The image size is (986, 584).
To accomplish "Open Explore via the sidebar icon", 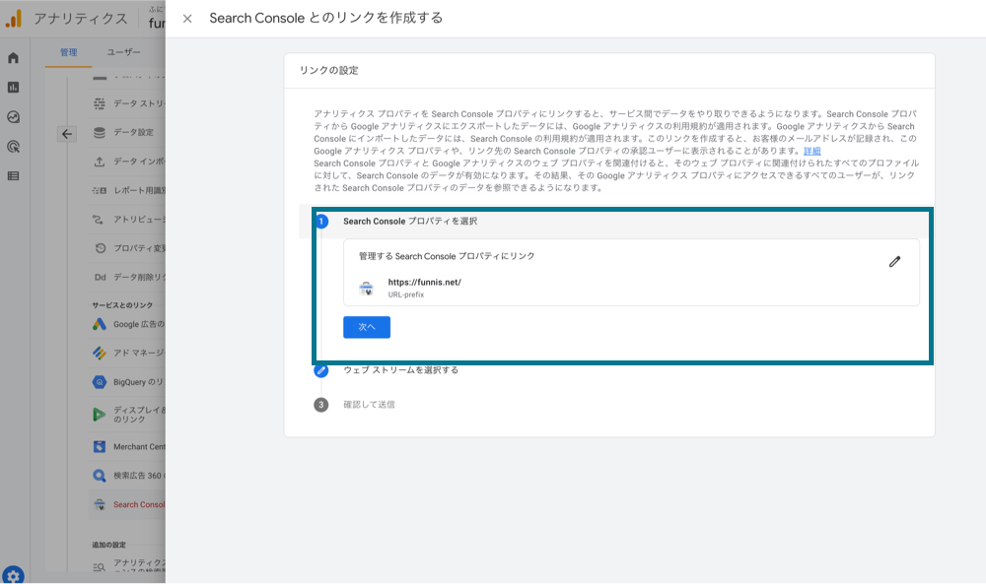I will point(13,117).
